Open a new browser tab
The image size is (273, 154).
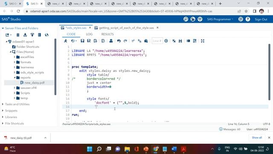pos(220,4)
